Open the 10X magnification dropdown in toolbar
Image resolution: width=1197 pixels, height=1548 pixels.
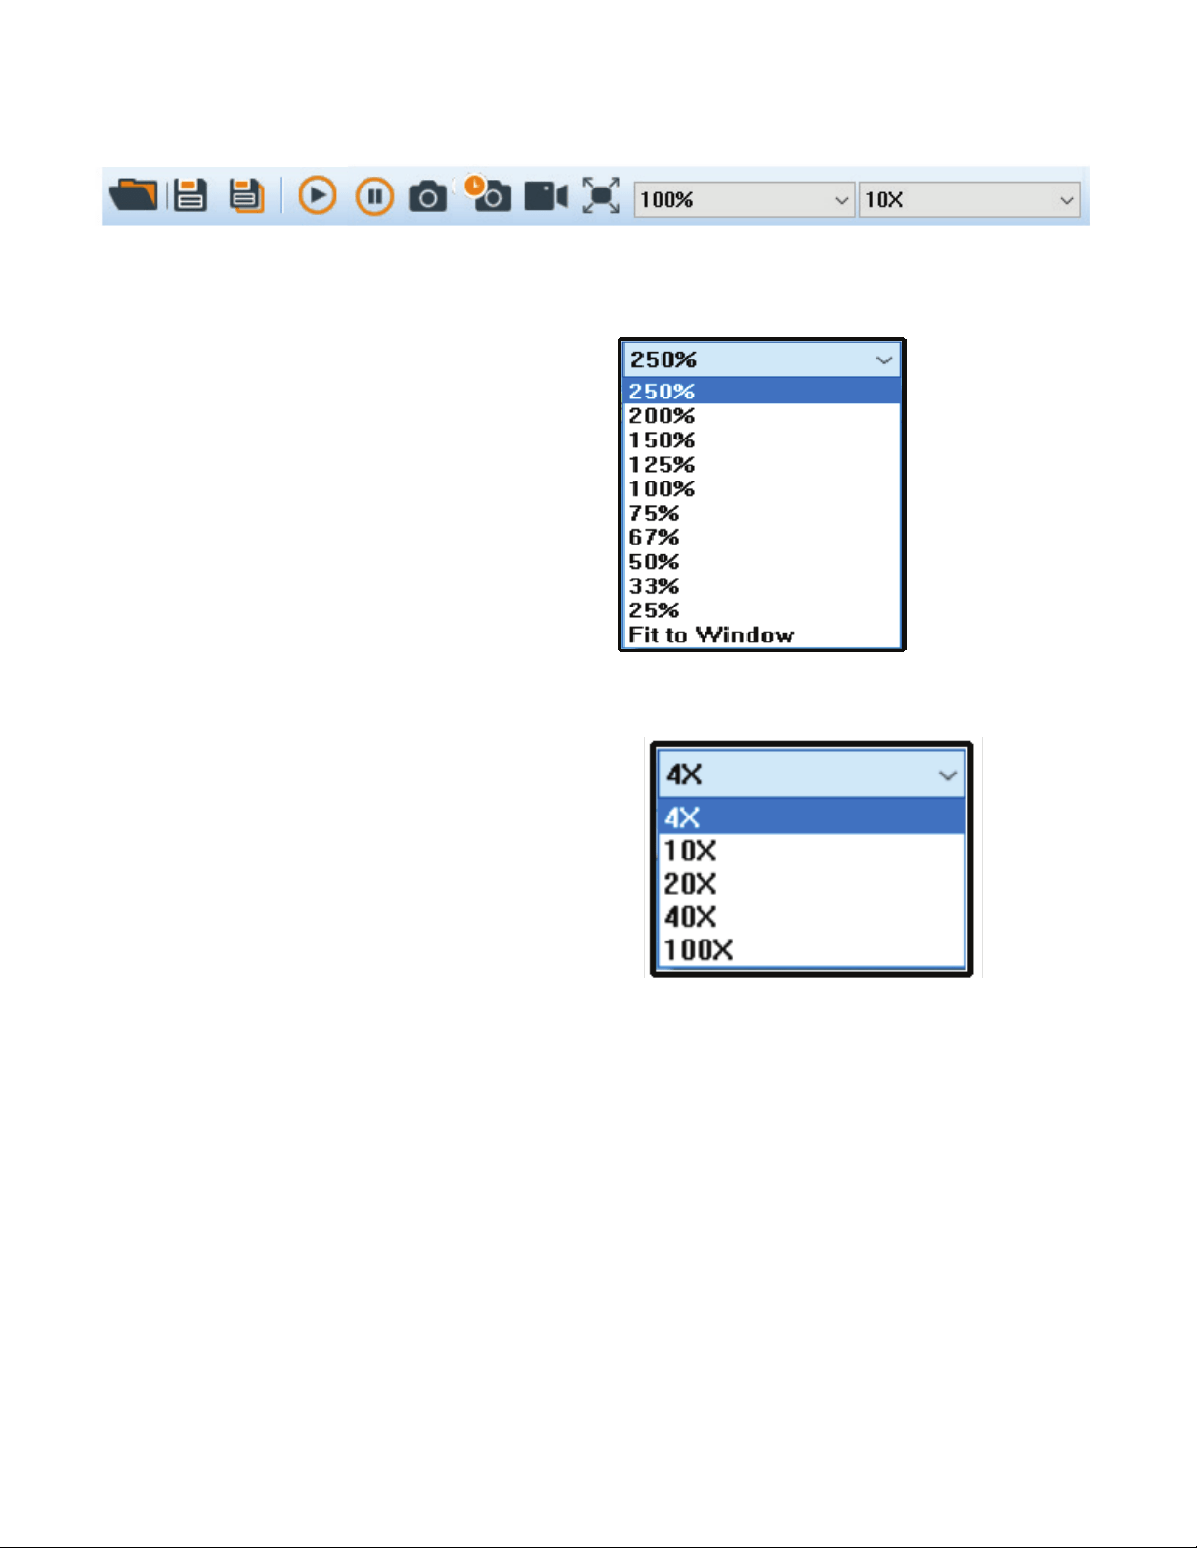(969, 200)
